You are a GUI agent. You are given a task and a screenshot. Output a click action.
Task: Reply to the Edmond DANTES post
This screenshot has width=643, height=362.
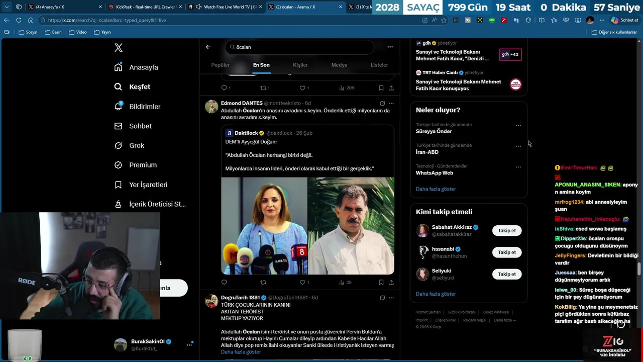[x=224, y=283]
